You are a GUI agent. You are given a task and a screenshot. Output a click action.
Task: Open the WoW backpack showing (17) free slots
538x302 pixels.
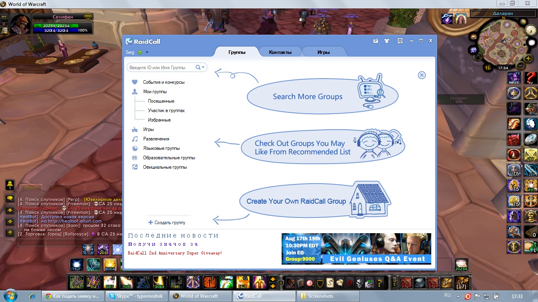click(462, 283)
